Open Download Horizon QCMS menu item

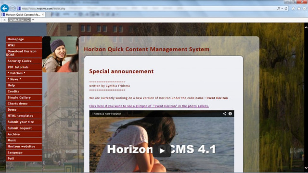[x=24, y=53]
